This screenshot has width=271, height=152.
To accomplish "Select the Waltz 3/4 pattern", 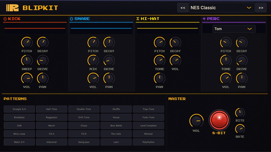I will [19, 142].
